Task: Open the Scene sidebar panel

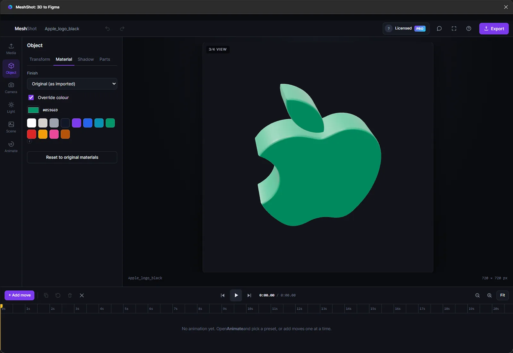Action: pos(11,127)
